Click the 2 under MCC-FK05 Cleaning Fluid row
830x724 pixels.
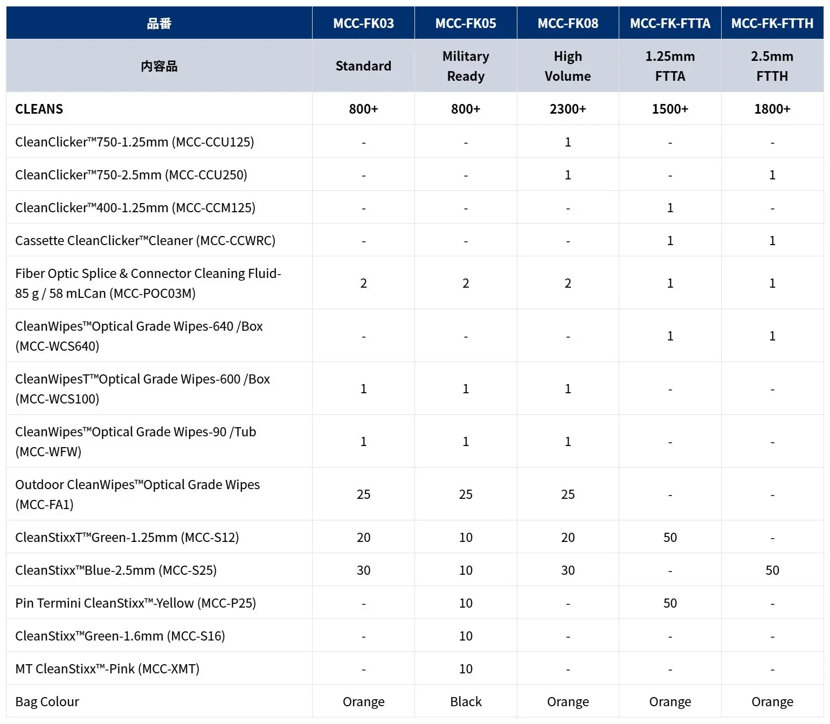466,283
